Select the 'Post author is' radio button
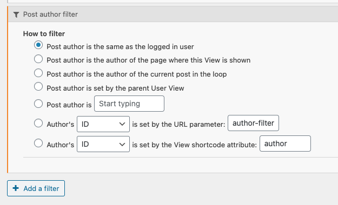Screen dimensions: 338x205 (x=38, y=104)
